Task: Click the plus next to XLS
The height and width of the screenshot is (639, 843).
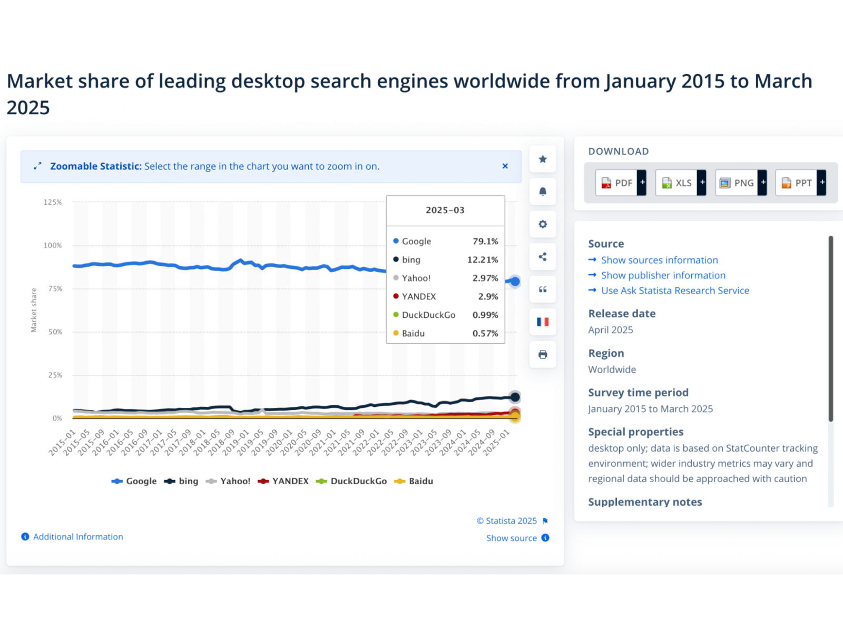Action: [x=702, y=183]
